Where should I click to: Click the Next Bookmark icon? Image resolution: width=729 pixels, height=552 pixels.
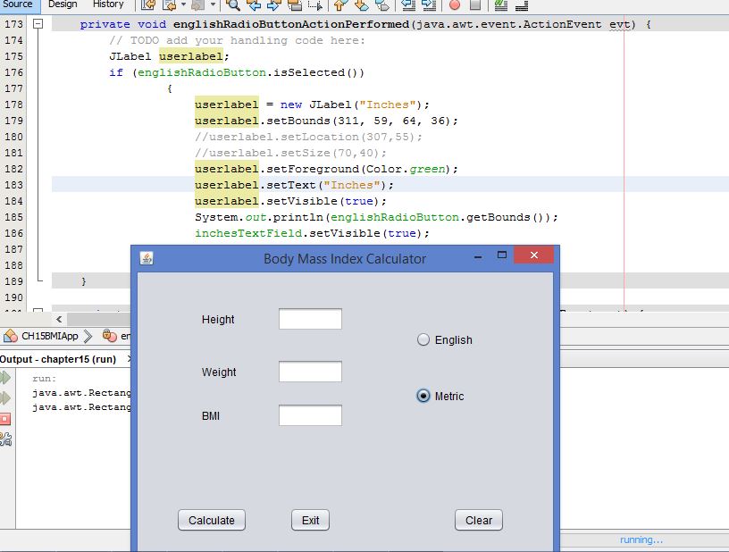pyautogui.click(x=359, y=6)
